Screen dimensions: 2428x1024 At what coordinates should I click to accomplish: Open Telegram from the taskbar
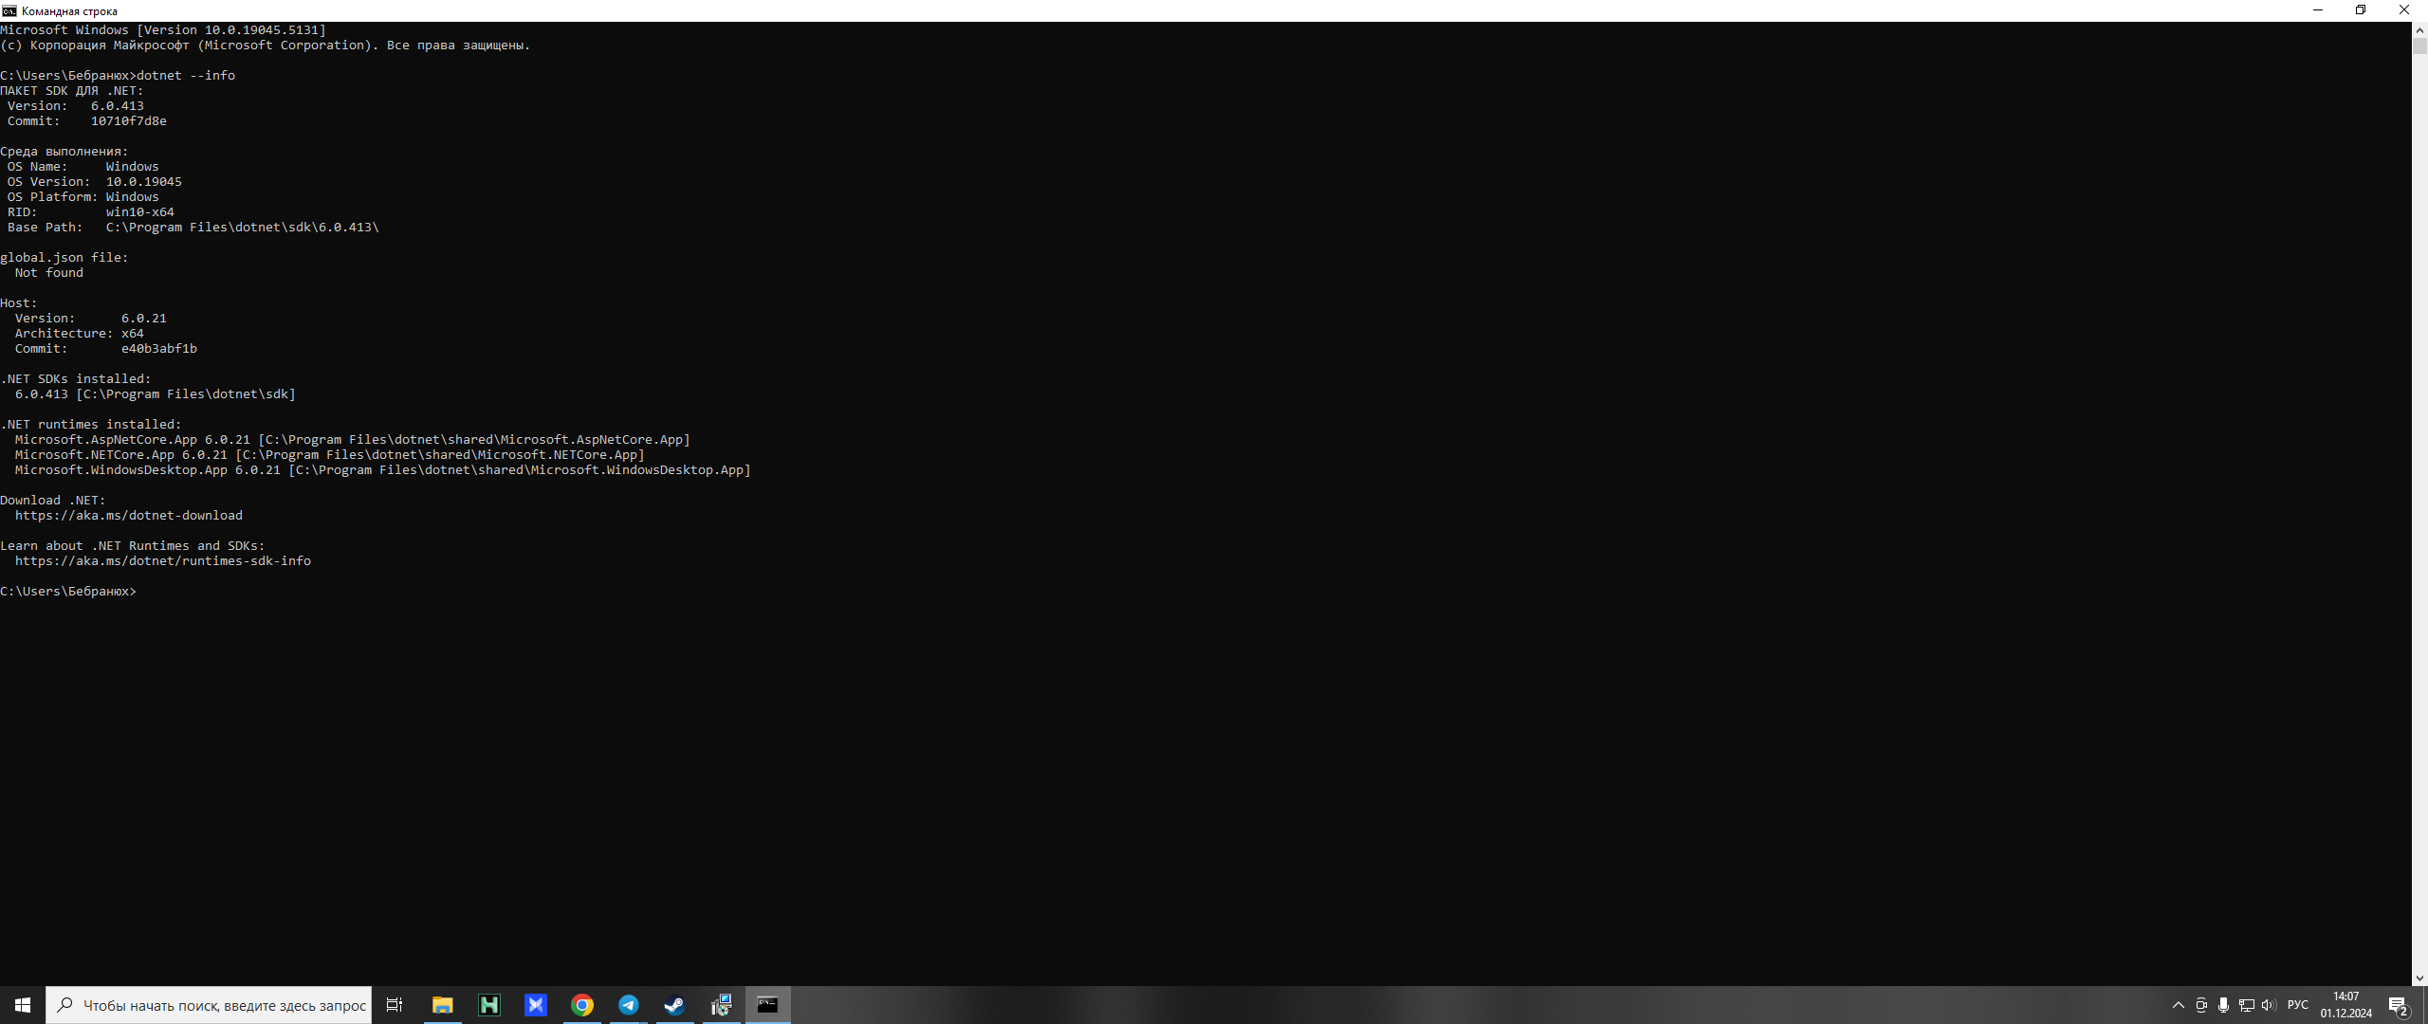629,1005
